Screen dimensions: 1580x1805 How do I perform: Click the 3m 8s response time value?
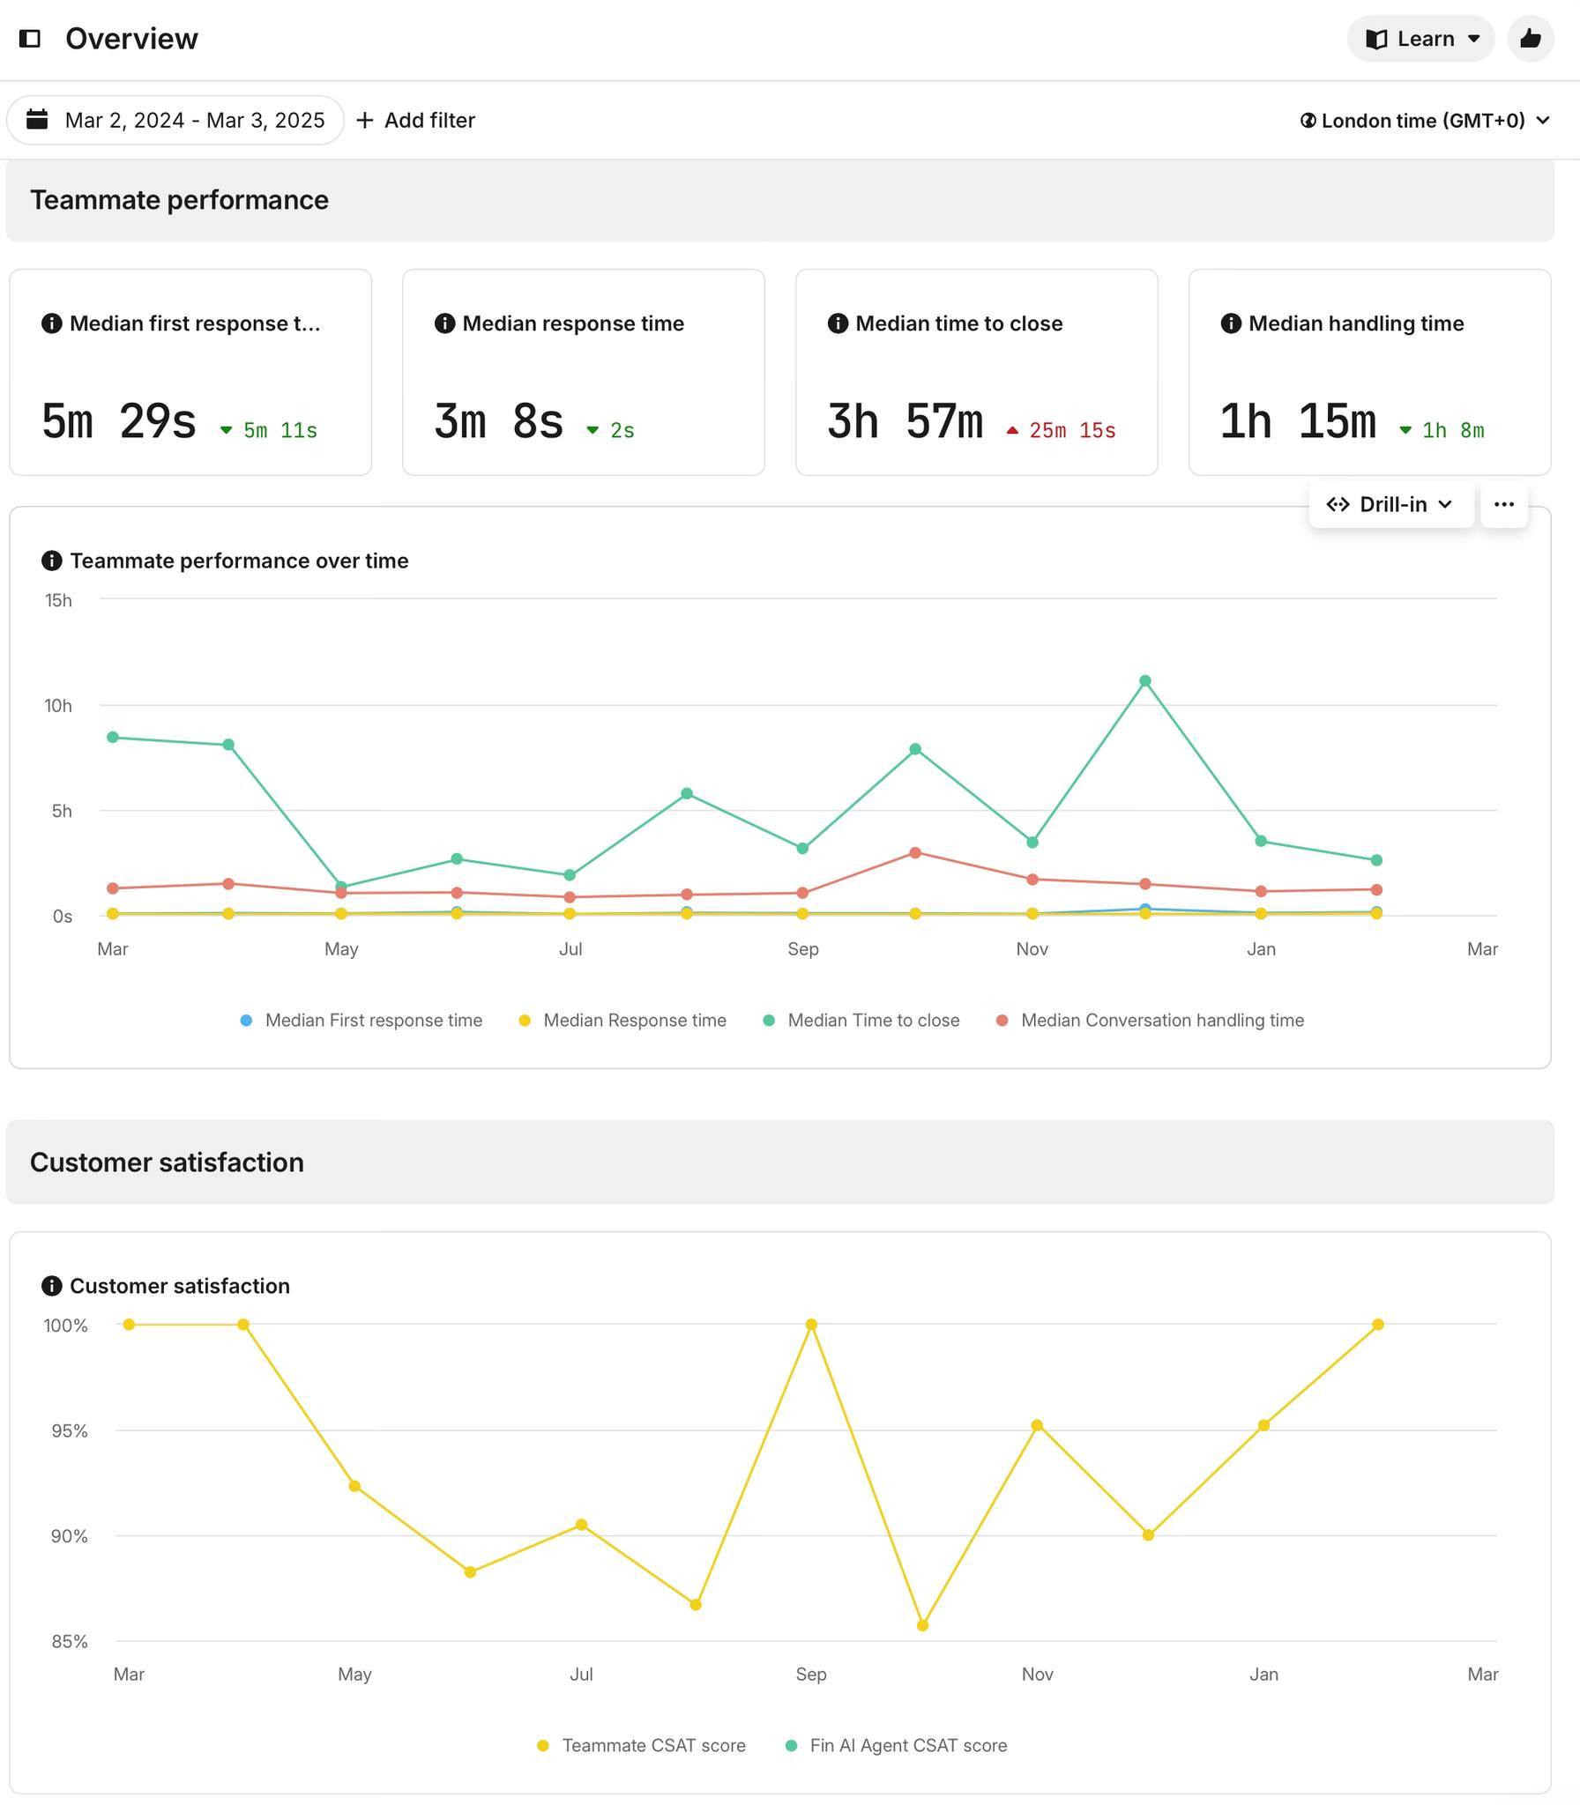[x=499, y=421]
